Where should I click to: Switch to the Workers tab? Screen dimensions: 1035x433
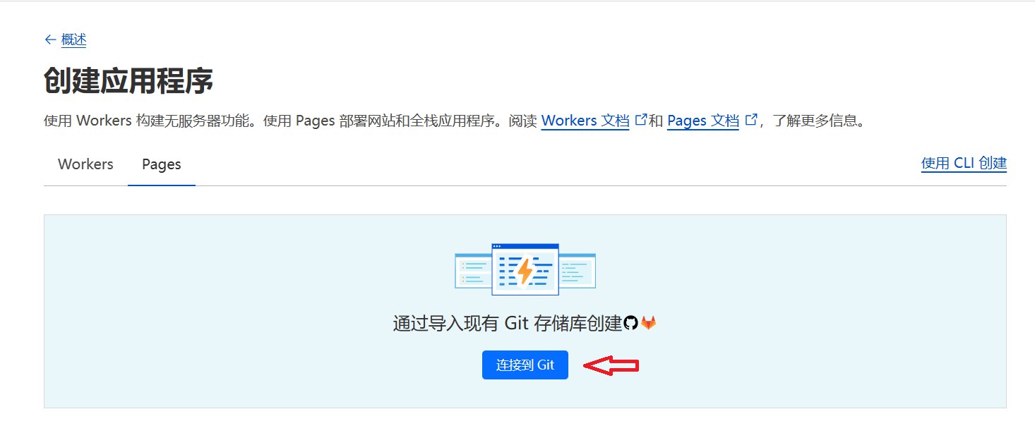[85, 164]
